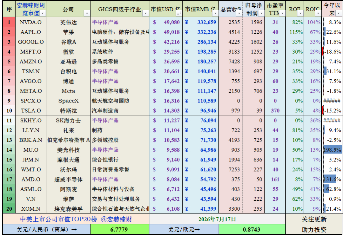
Task: Select the LLY.N ticker cell
Action: (x=30, y=130)
